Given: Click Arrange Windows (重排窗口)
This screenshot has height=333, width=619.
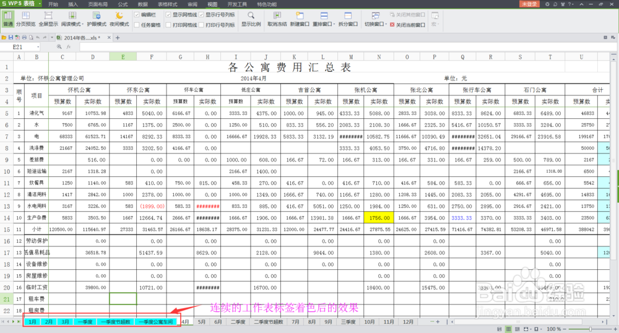Looking at the screenshot, I should click(323, 19).
